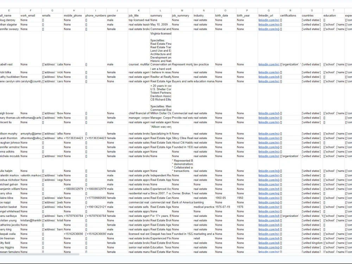Select name cell 'valentin markov'
Image resolution: width=352 pixels, height=264 pixels.
(x=10, y=176)
